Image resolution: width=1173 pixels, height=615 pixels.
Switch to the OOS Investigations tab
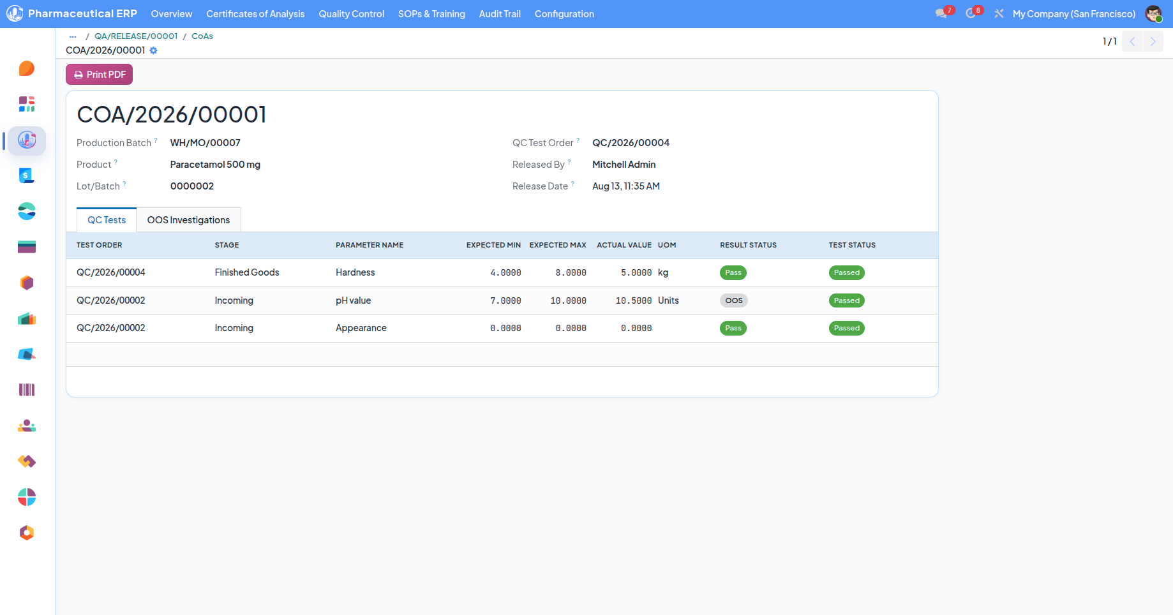pos(188,219)
